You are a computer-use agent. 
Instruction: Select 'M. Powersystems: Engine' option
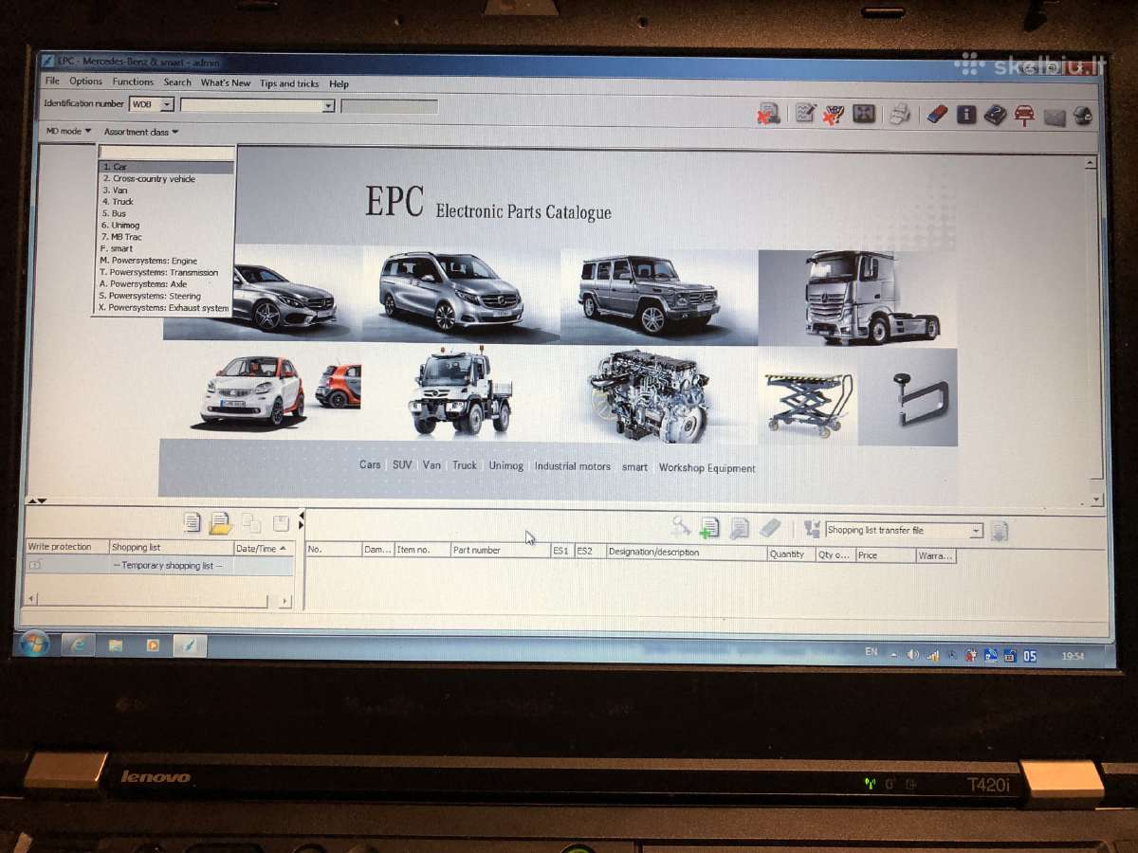tap(166, 261)
